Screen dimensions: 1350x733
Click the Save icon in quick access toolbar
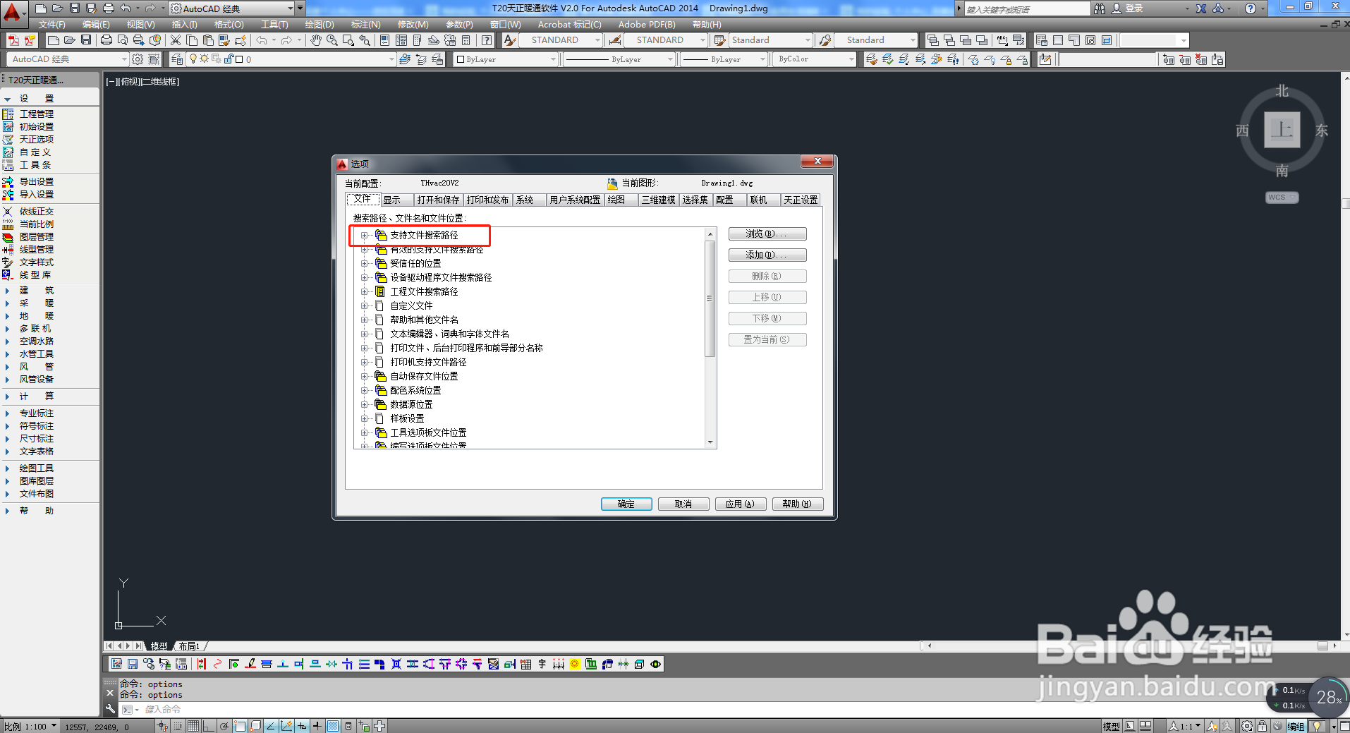click(x=75, y=8)
